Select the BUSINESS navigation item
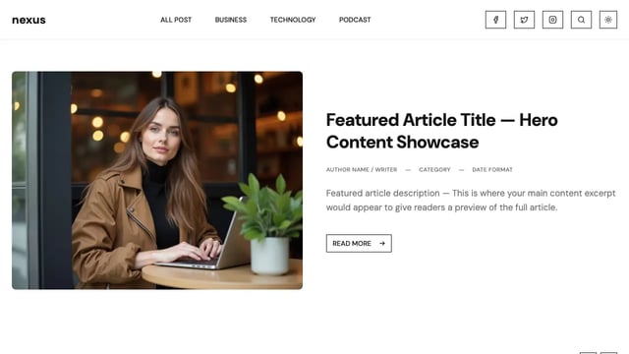Viewport: 629px width, 354px height. coord(231,20)
